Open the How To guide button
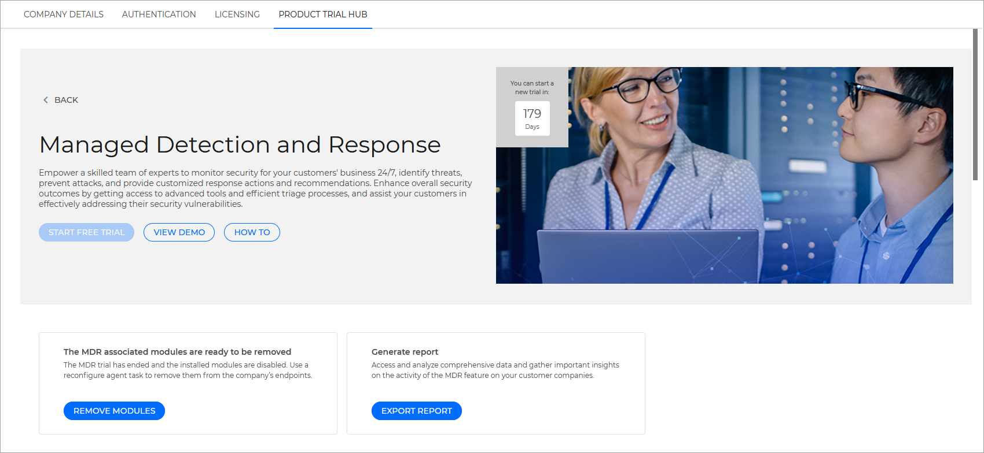Viewport: 984px width, 453px height. coord(252,232)
